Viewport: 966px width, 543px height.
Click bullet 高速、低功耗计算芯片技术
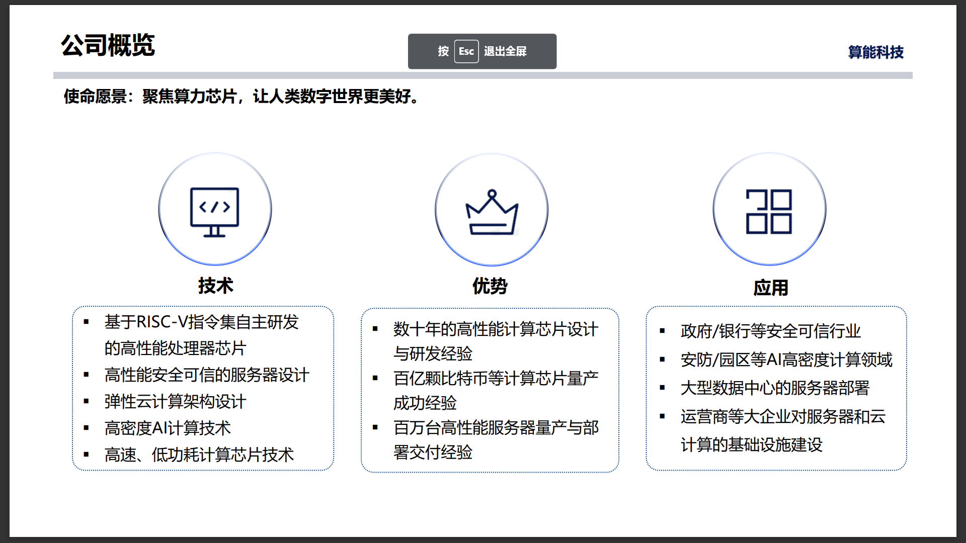pyautogui.click(x=199, y=455)
